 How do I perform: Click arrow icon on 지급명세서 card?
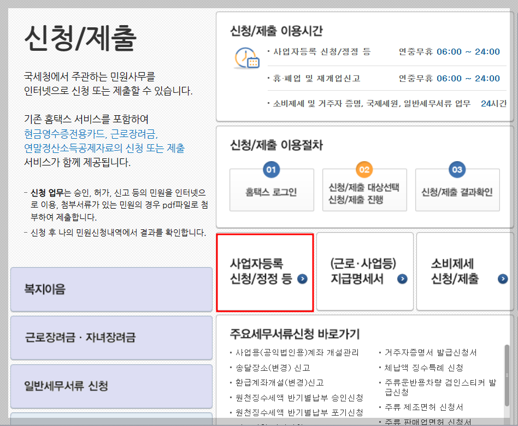403,279
